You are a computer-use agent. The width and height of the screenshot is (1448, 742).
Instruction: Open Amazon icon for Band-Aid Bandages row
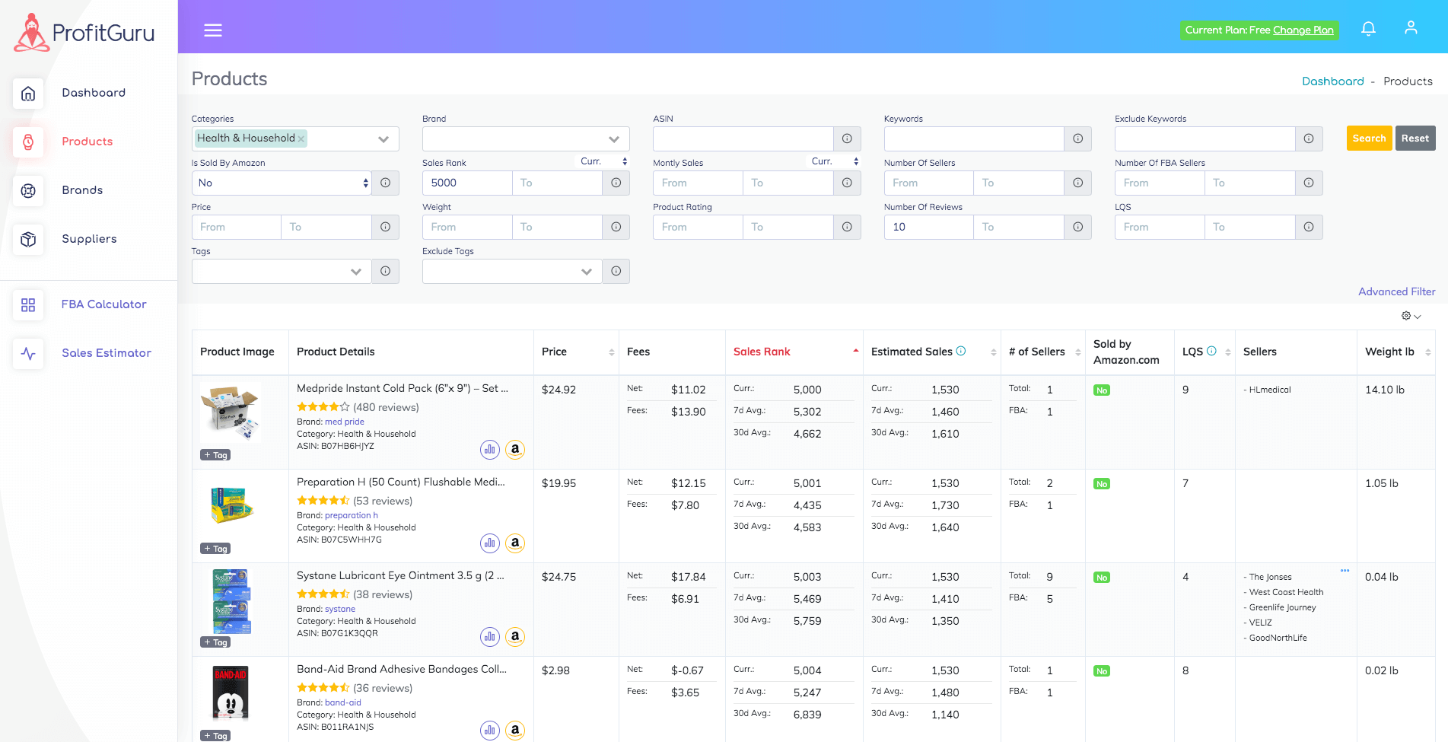(515, 731)
